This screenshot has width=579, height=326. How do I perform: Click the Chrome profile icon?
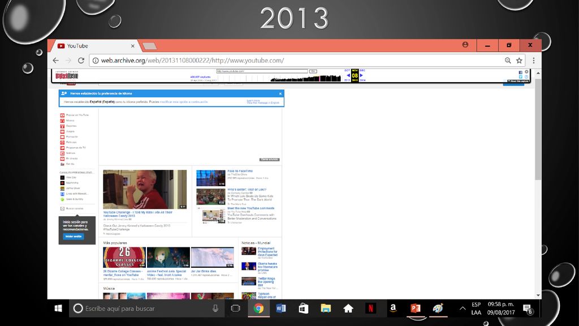coord(465,45)
